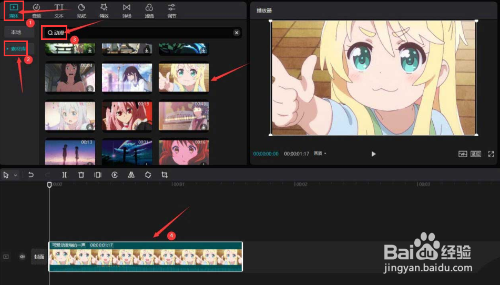Open the 滤镜 filters tab
The width and height of the screenshot is (500, 285).
coord(149,11)
